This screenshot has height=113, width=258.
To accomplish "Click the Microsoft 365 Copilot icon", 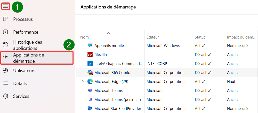I will pos(90,72).
